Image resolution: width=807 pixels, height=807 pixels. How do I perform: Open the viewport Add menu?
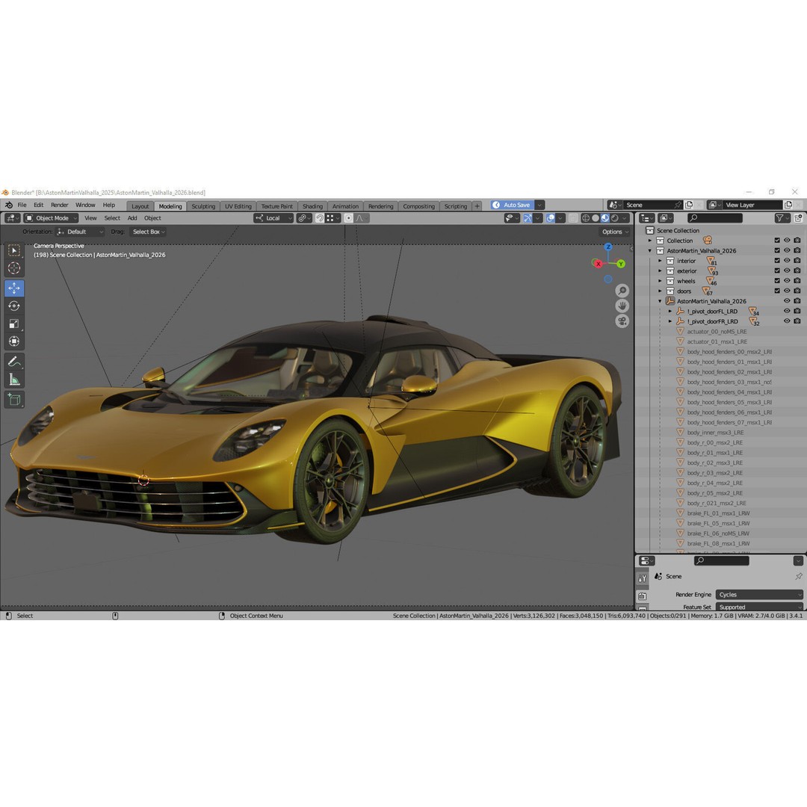tap(132, 218)
